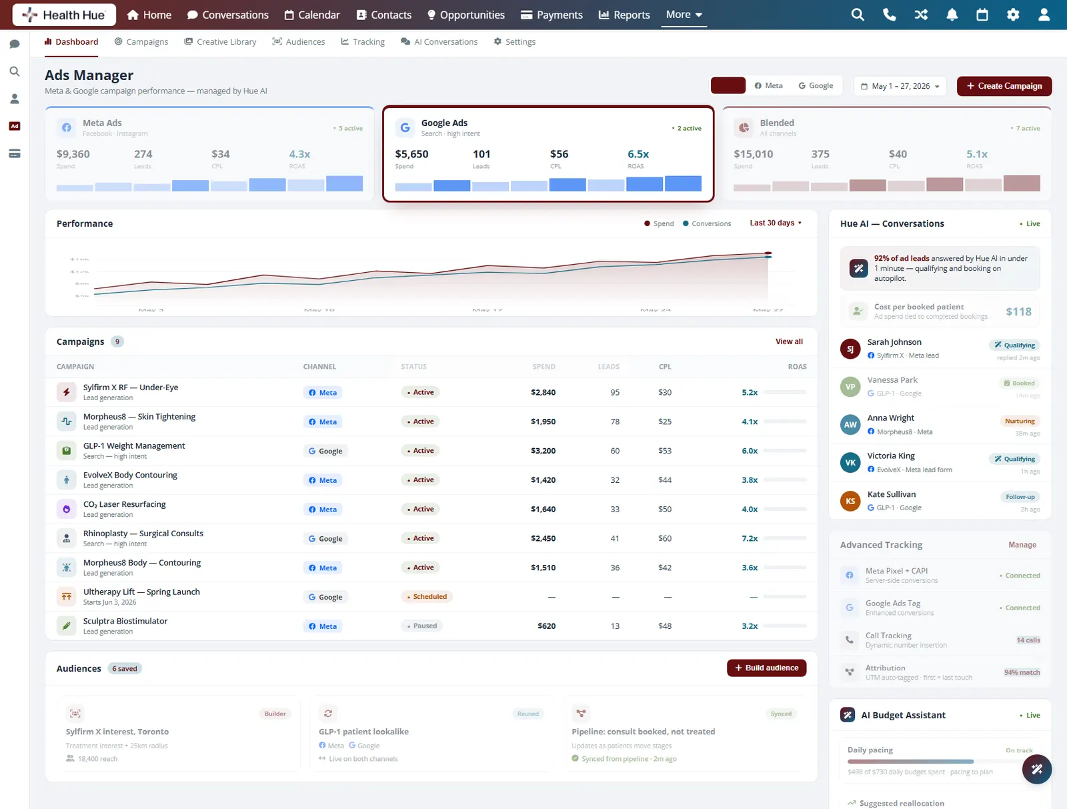The height and width of the screenshot is (809, 1067).
Task: Expand the More menu in top navigation
Action: pos(684,15)
